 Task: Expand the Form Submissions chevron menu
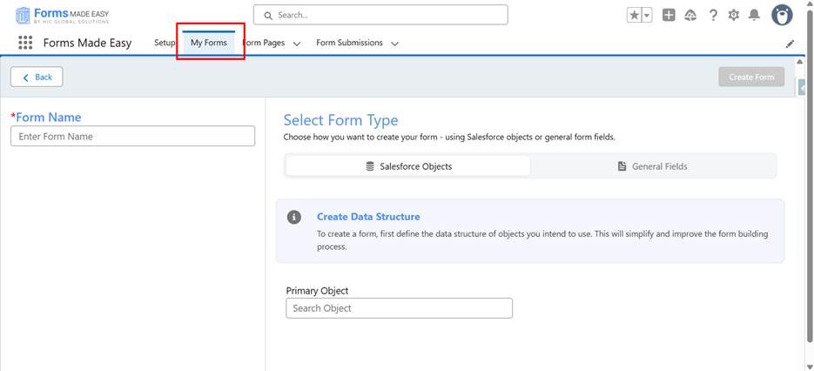(x=394, y=44)
